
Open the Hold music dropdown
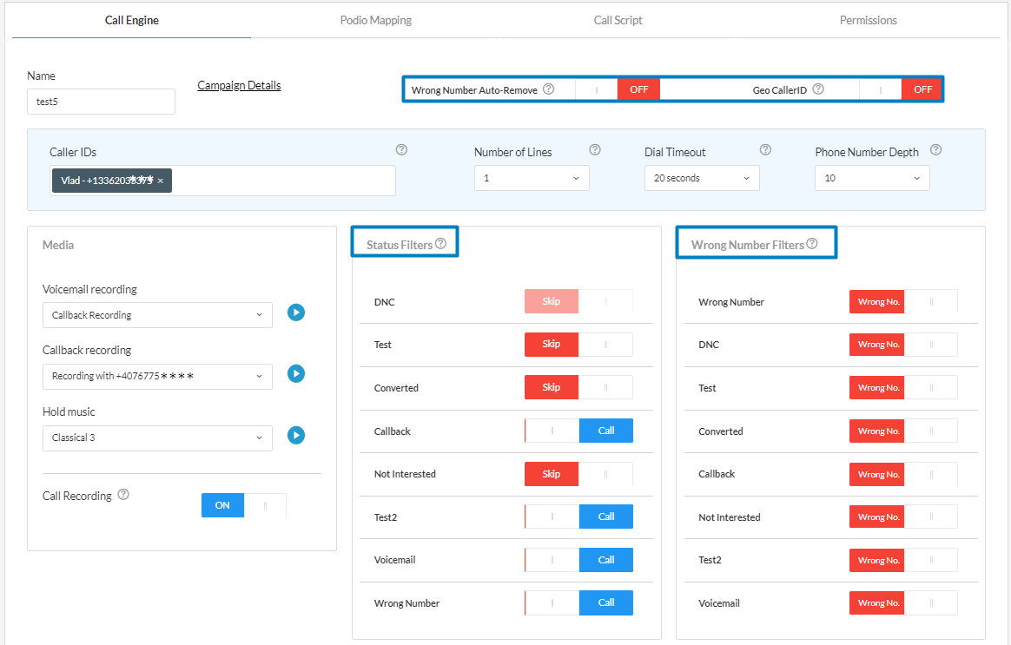pos(157,438)
